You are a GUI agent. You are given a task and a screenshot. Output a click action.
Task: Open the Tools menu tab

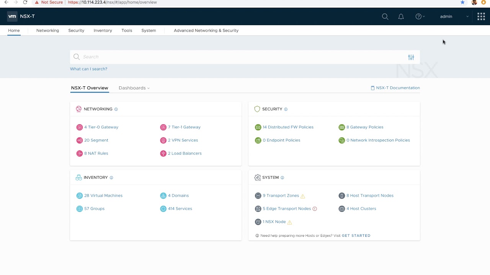127,31
